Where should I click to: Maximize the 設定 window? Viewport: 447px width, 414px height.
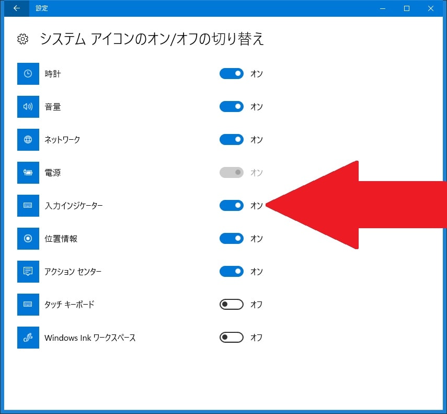point(407,8)
